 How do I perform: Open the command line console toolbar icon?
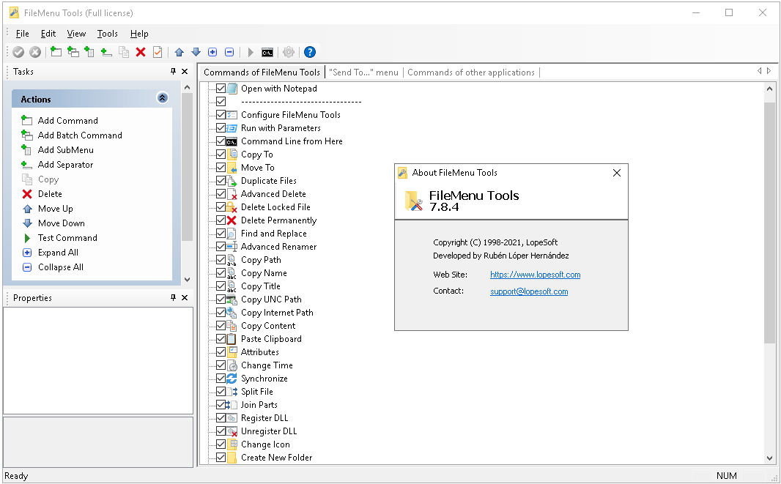pos(267,52)
